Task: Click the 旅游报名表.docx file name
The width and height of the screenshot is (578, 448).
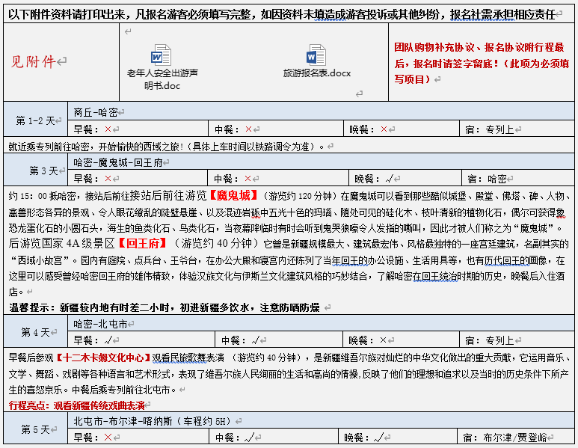Action: click(x=317, y=73)
